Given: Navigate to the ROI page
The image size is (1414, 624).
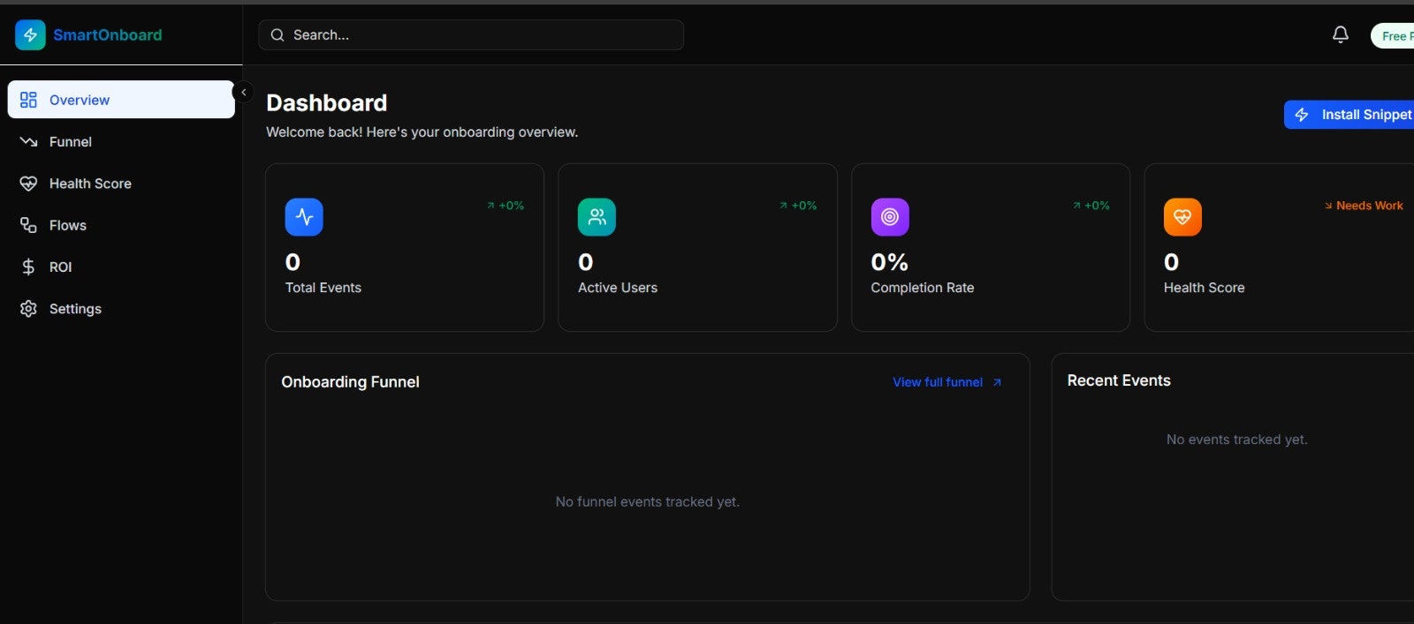Looking at the screenshot, I should 121,267.
